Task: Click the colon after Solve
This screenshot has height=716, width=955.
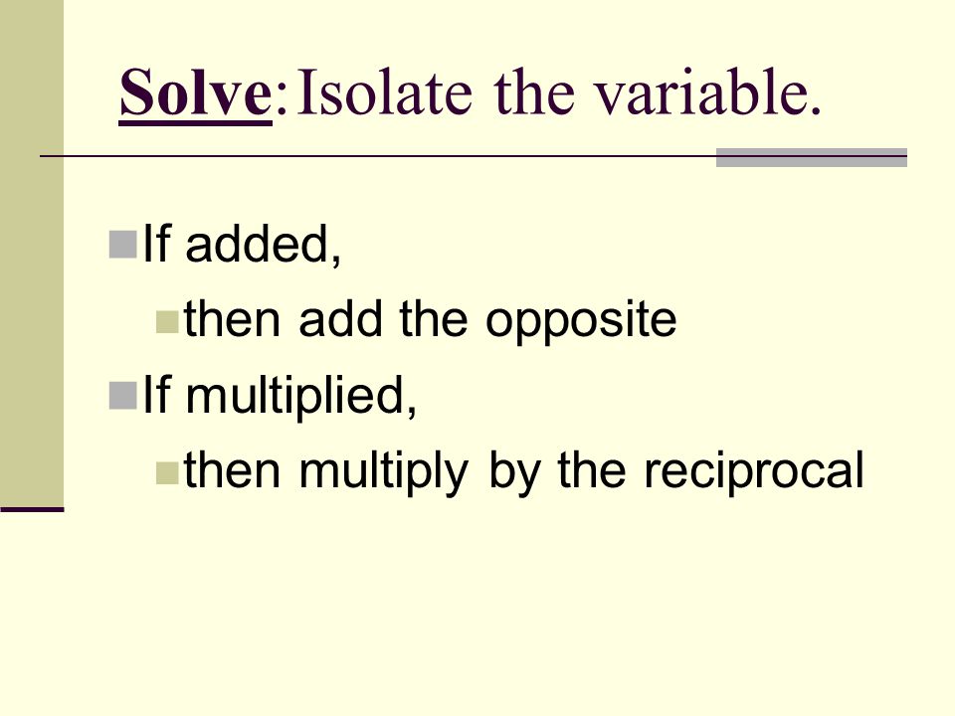Action: (281, 99)
